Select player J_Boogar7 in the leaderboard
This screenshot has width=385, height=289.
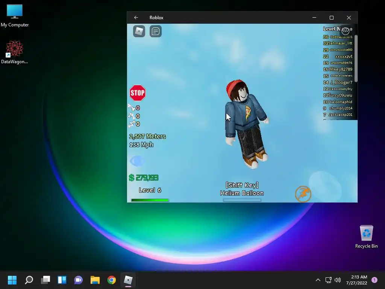[341, 82]
